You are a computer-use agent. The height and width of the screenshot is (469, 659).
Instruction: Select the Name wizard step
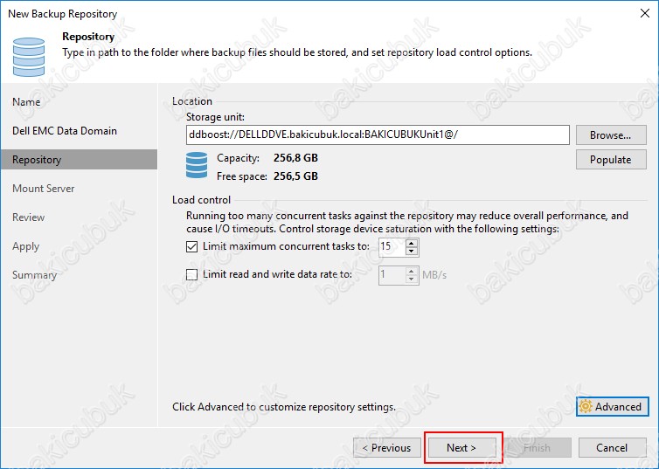[26, 102]
